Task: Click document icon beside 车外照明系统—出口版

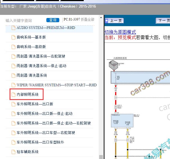Action: 13,104
